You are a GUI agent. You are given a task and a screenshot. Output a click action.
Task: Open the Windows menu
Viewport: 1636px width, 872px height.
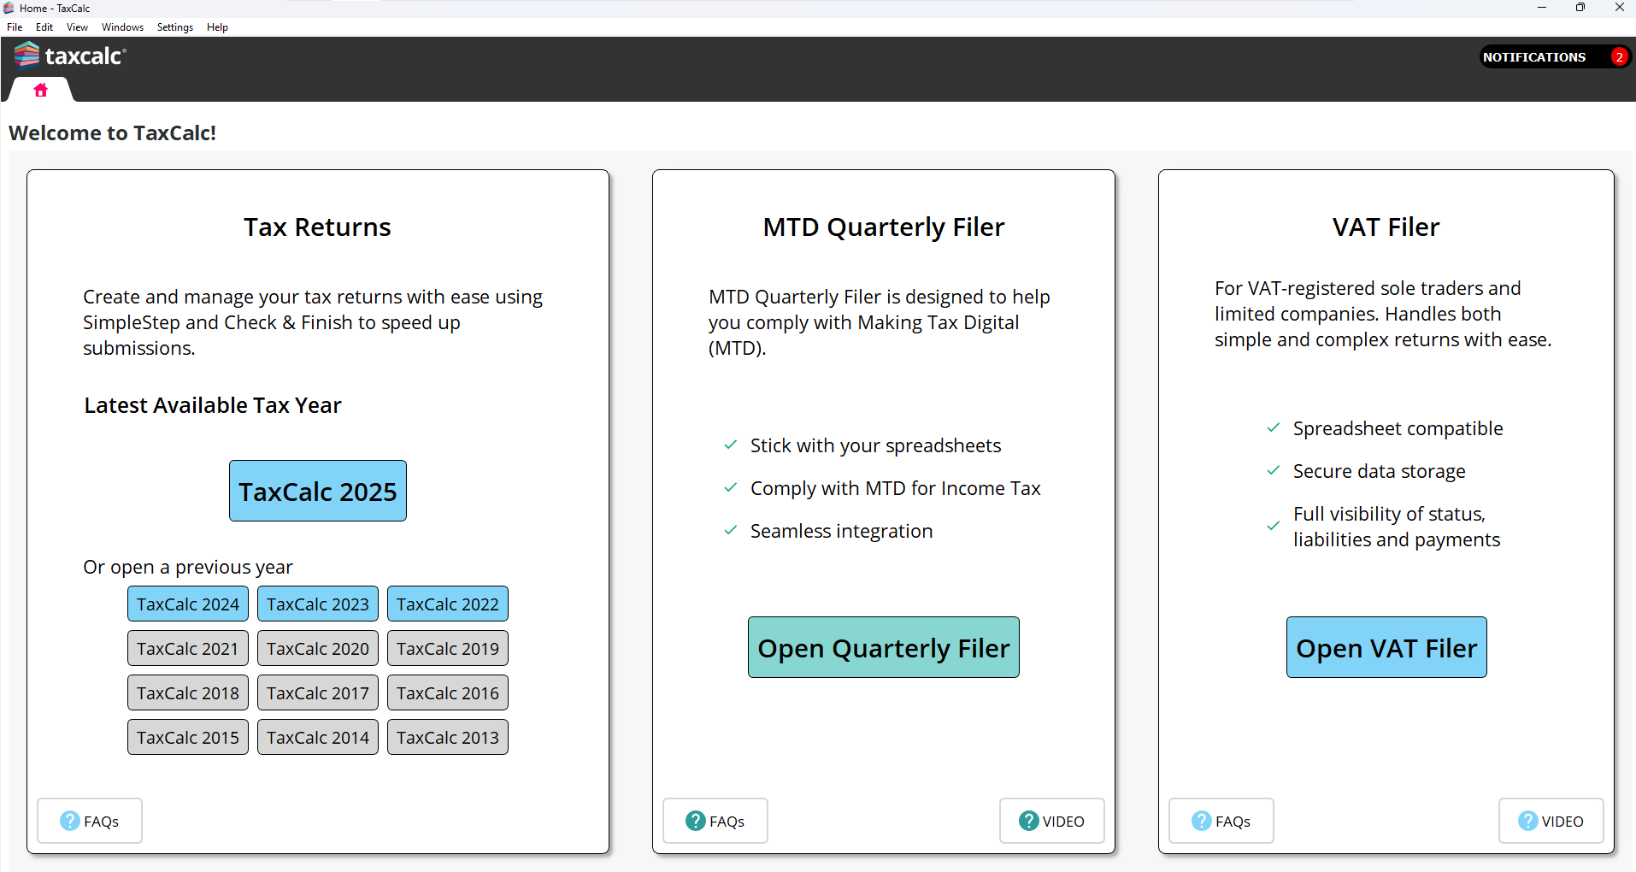[x=122, y=27]
